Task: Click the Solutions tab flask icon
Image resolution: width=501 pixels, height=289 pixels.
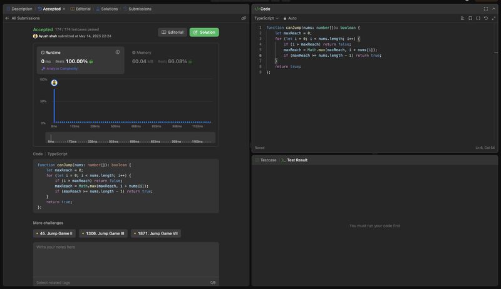Action: pyautogui.click(x=98, y=9)
